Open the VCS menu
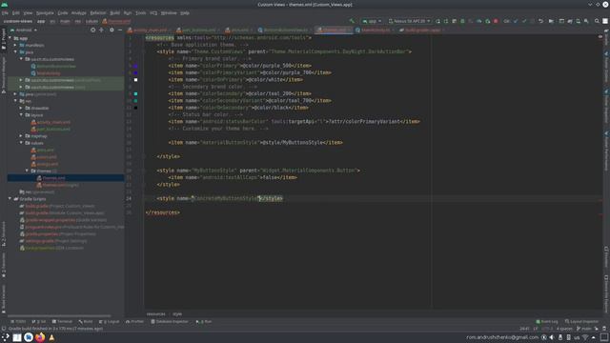 point(153,12)
